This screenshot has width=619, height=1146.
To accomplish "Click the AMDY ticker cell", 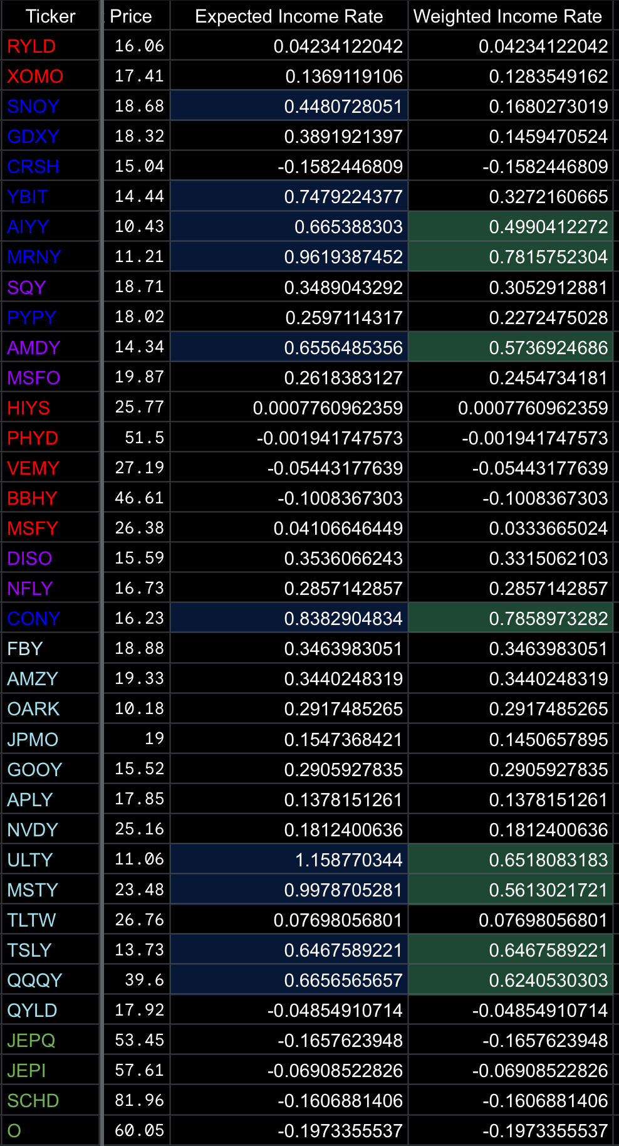I will [50, 347].
